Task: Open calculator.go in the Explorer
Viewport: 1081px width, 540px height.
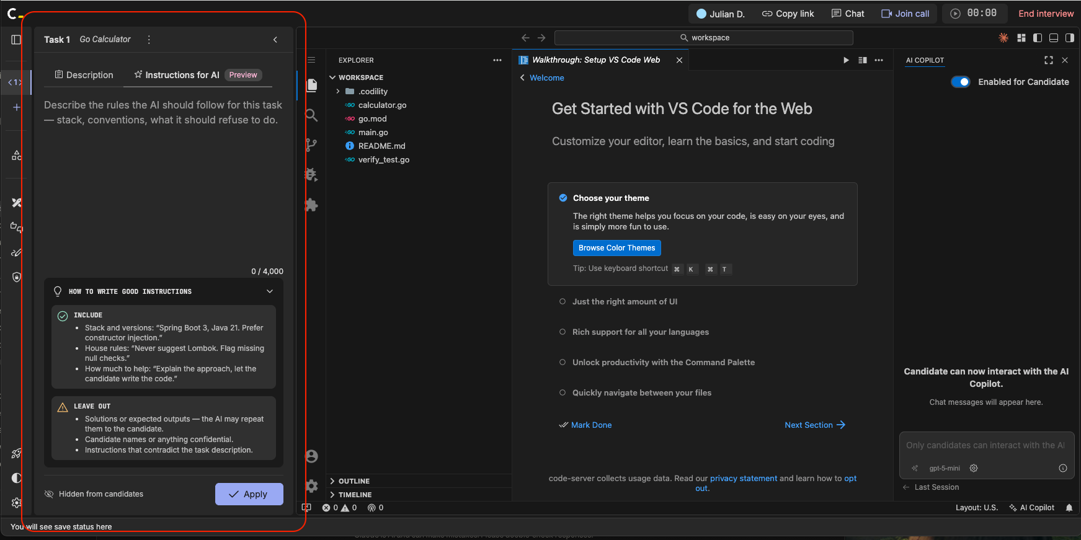Action: point(382,105)
